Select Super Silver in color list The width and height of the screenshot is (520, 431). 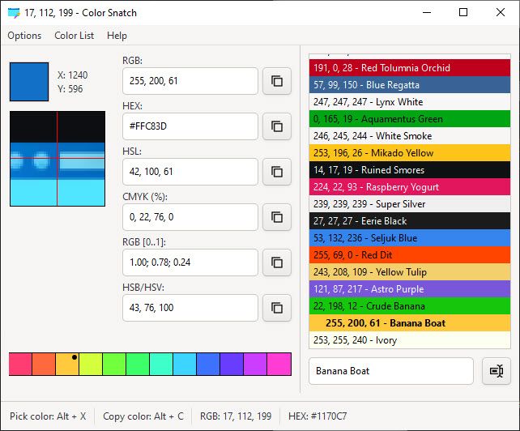(410, 204)
